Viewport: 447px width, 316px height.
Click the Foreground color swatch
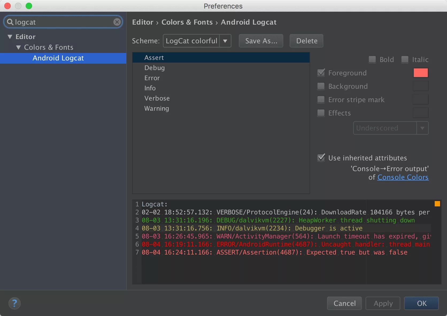(421, 73)
